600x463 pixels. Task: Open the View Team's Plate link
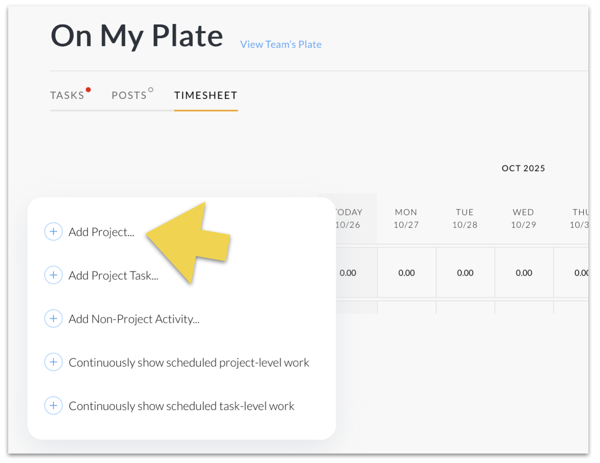click(x=281, y=44)
